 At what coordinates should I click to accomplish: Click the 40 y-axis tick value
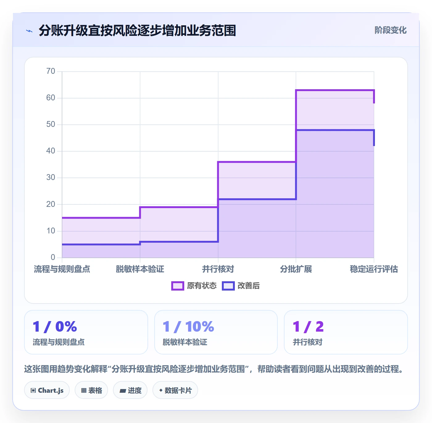[x=51, y=151]
